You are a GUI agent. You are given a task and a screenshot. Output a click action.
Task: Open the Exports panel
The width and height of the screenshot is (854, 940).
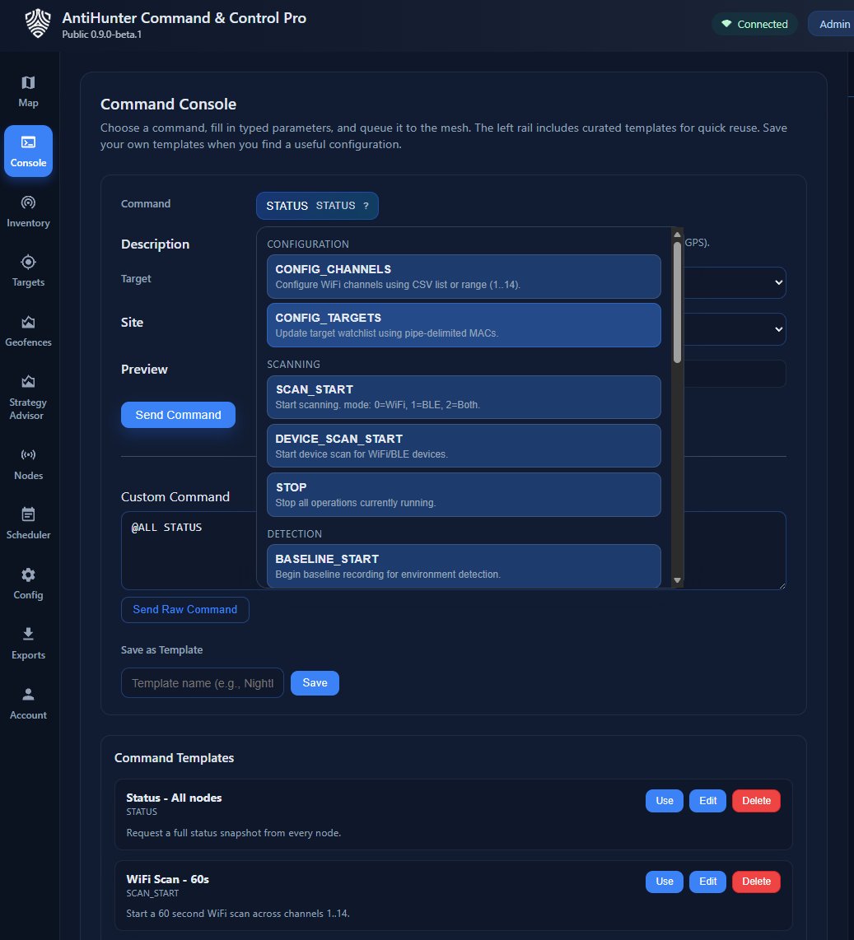[28, 643]
